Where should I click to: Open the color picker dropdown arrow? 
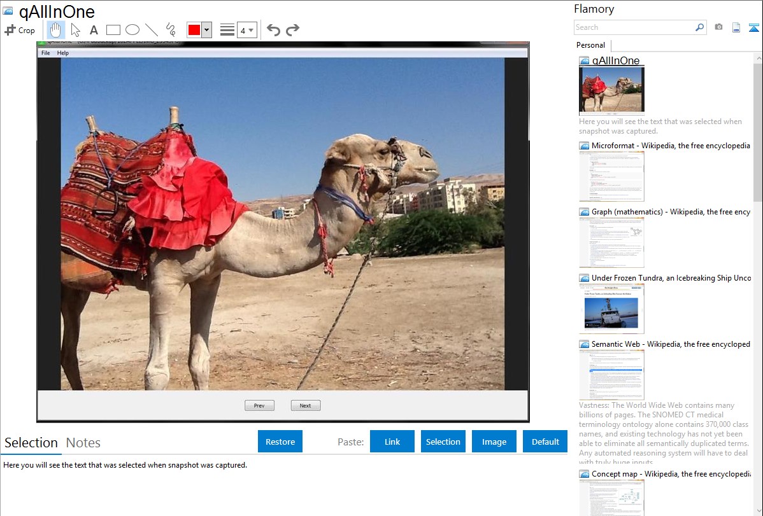coord(207,30)
